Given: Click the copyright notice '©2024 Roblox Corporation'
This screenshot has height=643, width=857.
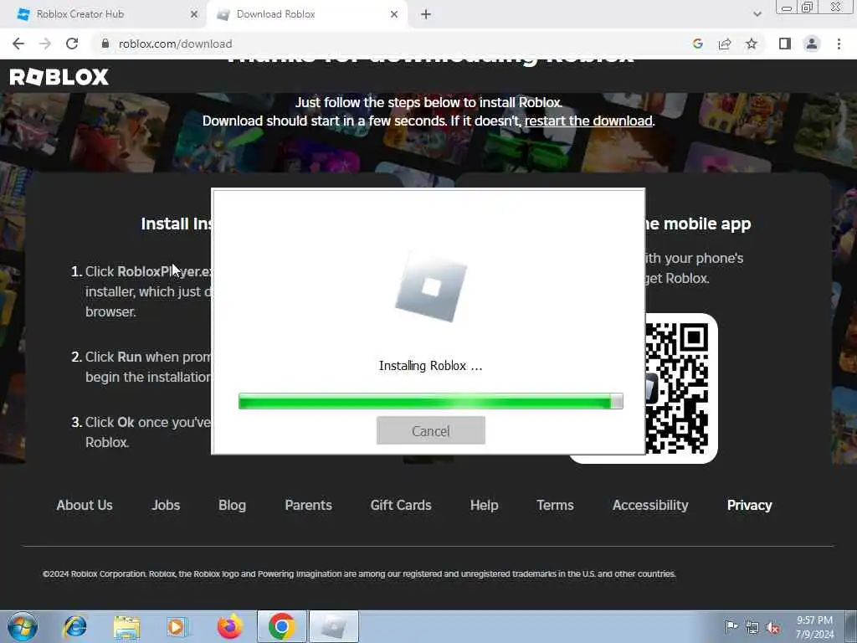Looking at the screenshot, I should [95, 574].
